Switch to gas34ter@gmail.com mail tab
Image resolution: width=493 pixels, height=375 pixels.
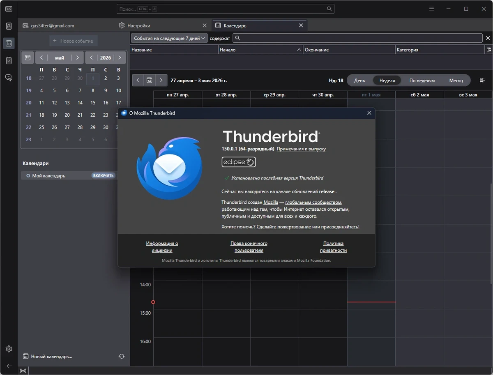coord(67,25)
